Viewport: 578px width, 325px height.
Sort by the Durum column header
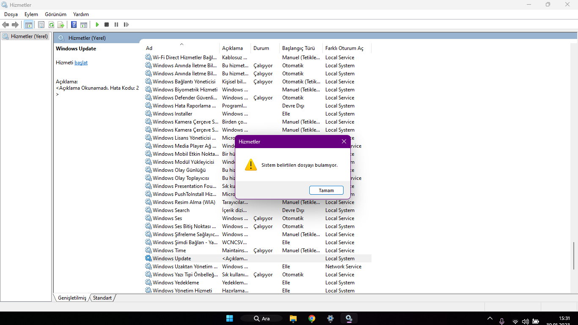[x=265, y=48]
